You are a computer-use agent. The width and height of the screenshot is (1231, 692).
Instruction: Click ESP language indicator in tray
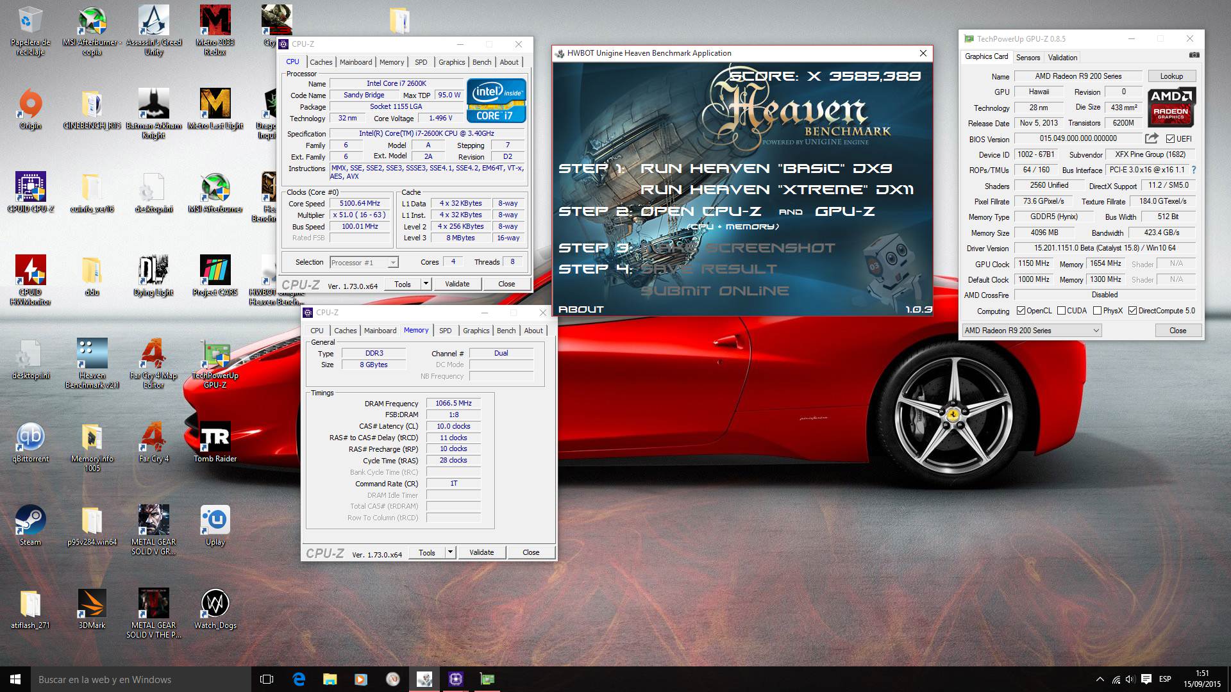(1165, 679)
